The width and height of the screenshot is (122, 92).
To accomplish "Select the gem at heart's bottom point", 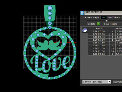I will 49,59.
